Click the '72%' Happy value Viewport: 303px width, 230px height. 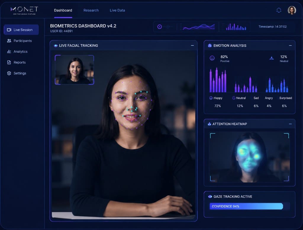tap(217, 106)
